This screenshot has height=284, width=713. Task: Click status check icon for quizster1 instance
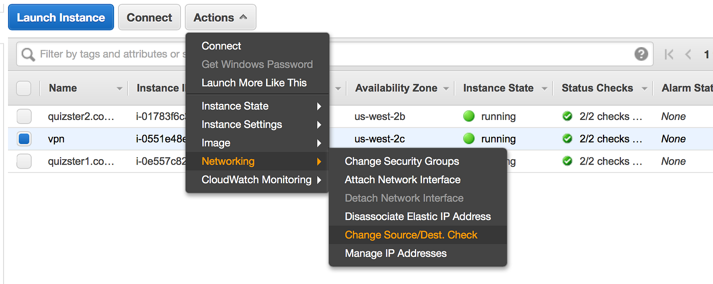tap(567, 161)
